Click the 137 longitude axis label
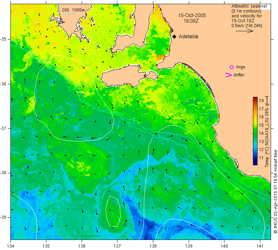The width and height of the screenshot is (278, 250). [x=117, y=246]
